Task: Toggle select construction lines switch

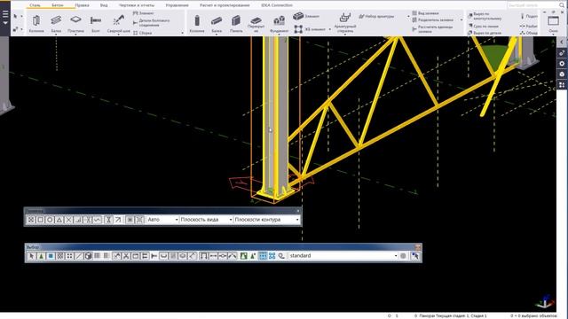Action: click(x=79, y=256)
